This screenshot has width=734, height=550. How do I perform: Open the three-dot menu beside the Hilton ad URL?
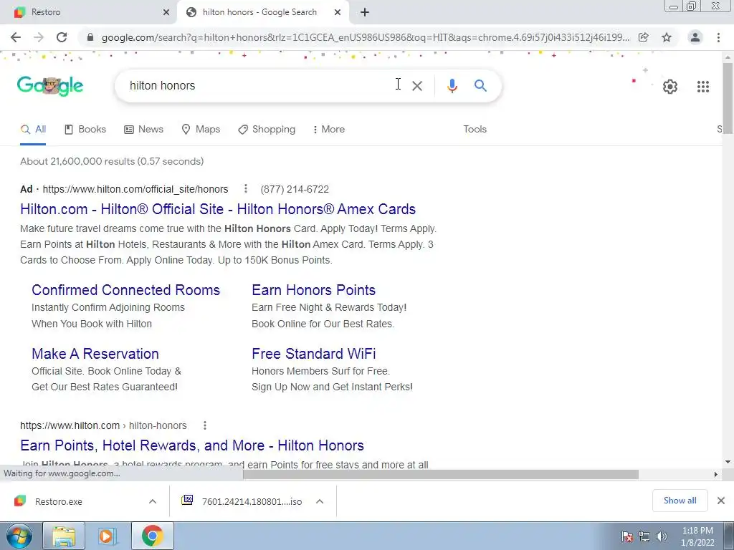tap(245, 188)
